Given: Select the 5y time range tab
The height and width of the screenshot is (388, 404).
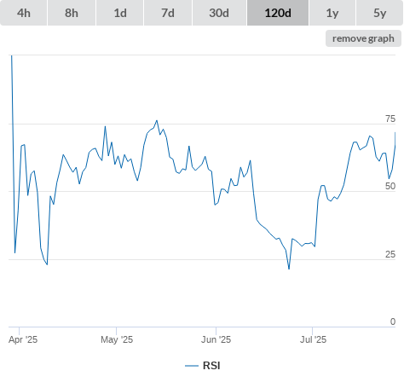Looking at the screenshot, I should click(380, 13).
